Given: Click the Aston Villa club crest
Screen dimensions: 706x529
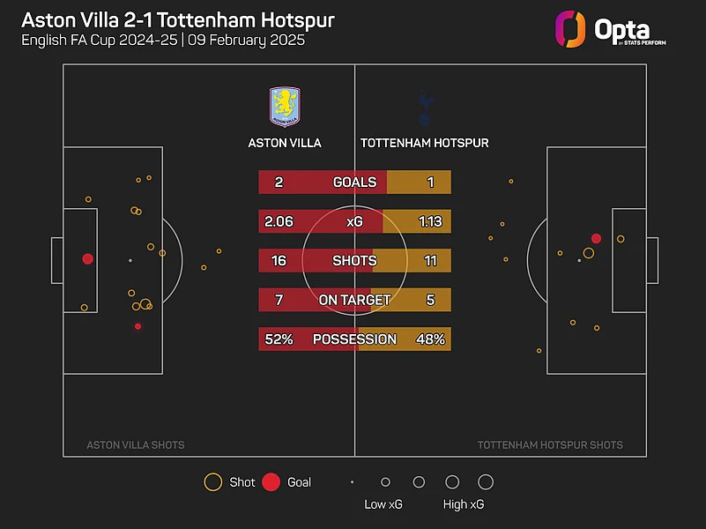Looking at the screenshot, I should pyautogui.click(x=284, y=107).
